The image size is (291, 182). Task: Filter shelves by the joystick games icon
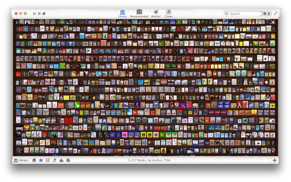click(x=61, y=160)
